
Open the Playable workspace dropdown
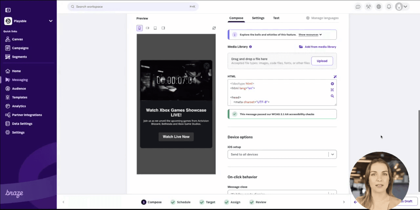point(28,21)
